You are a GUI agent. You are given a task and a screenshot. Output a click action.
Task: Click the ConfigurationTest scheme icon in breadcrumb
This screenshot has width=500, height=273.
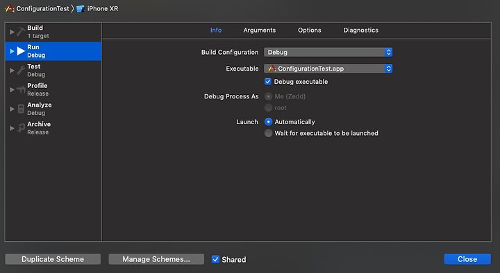pos(10,8)
